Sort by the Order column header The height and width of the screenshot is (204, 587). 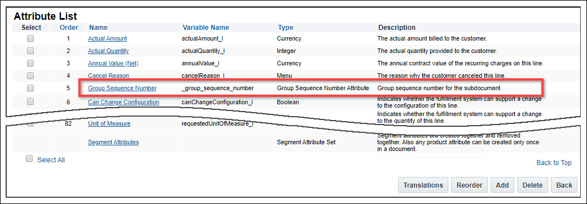(69, 27)
